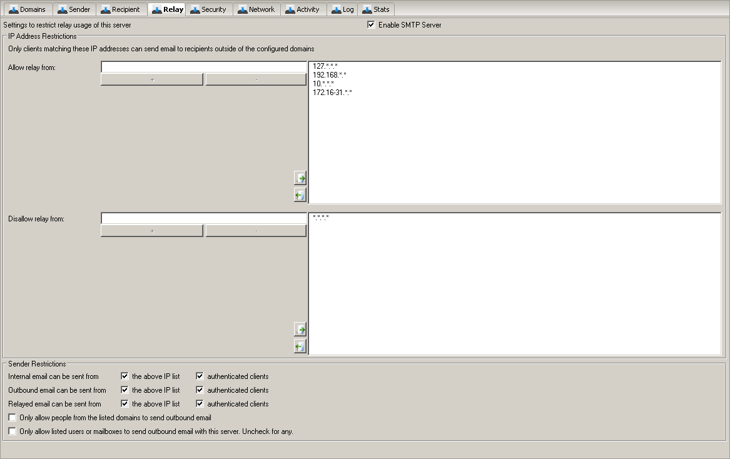
Task: Uncheck Internal email 'the above IP list'
Action: pyautogui.click(x=125, y=376)
